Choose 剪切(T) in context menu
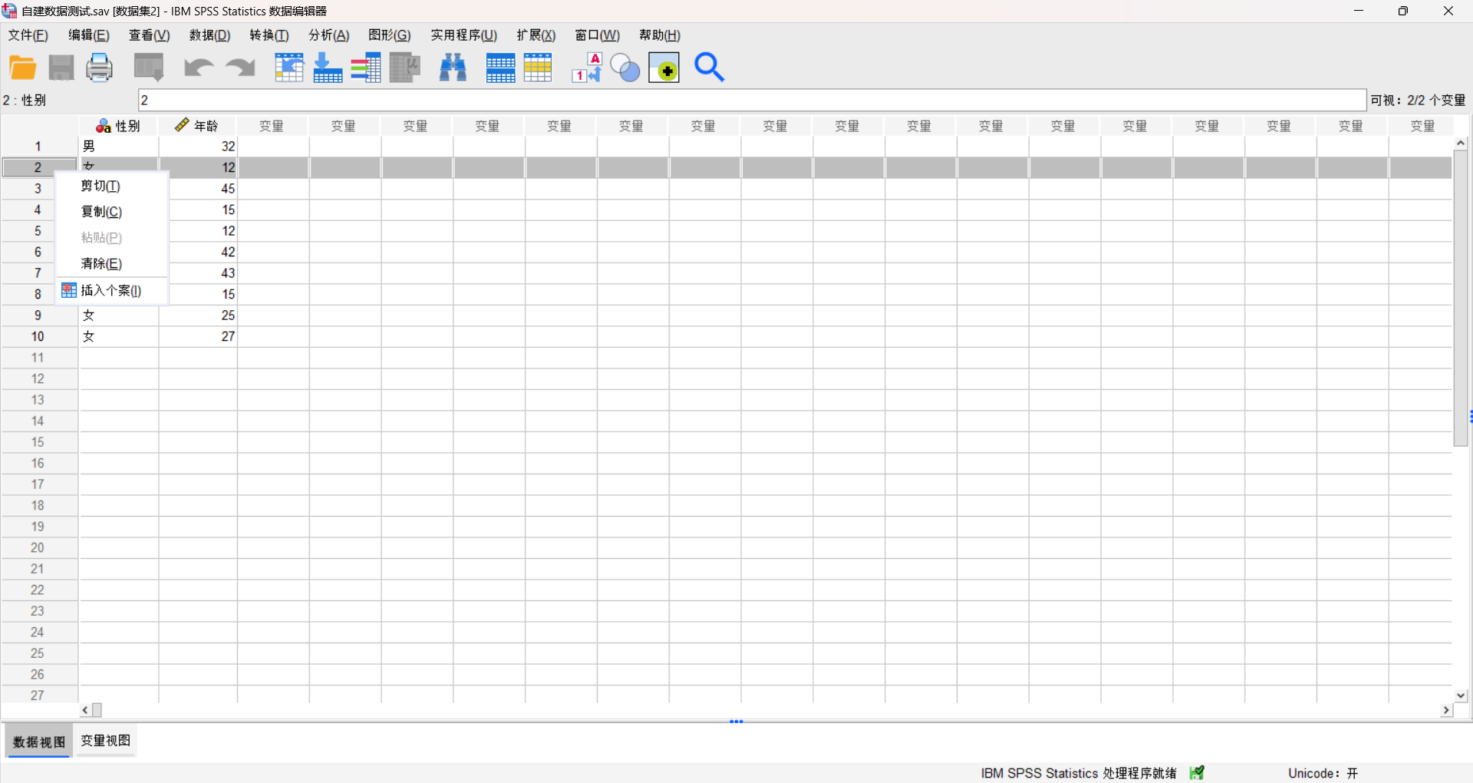This screenshot has width=1473, height=783. tap(112, 186)
